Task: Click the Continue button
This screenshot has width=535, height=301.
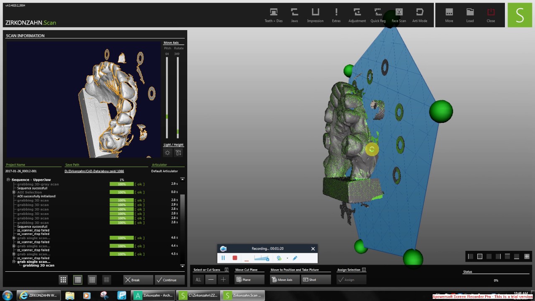Action: pos(170,280)
